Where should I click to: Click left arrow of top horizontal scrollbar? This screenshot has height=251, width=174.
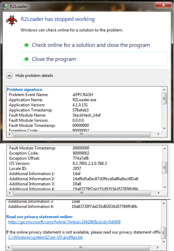coord(9,134)
